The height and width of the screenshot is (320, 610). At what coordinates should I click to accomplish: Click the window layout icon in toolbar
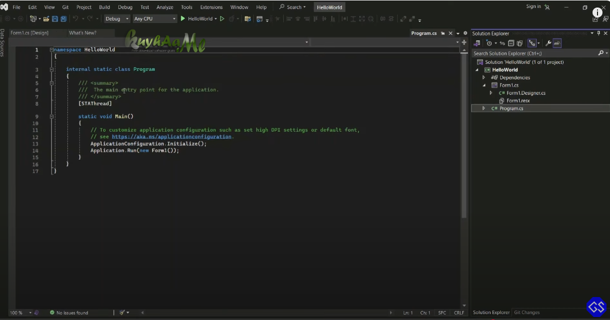[x=259, y=19]
